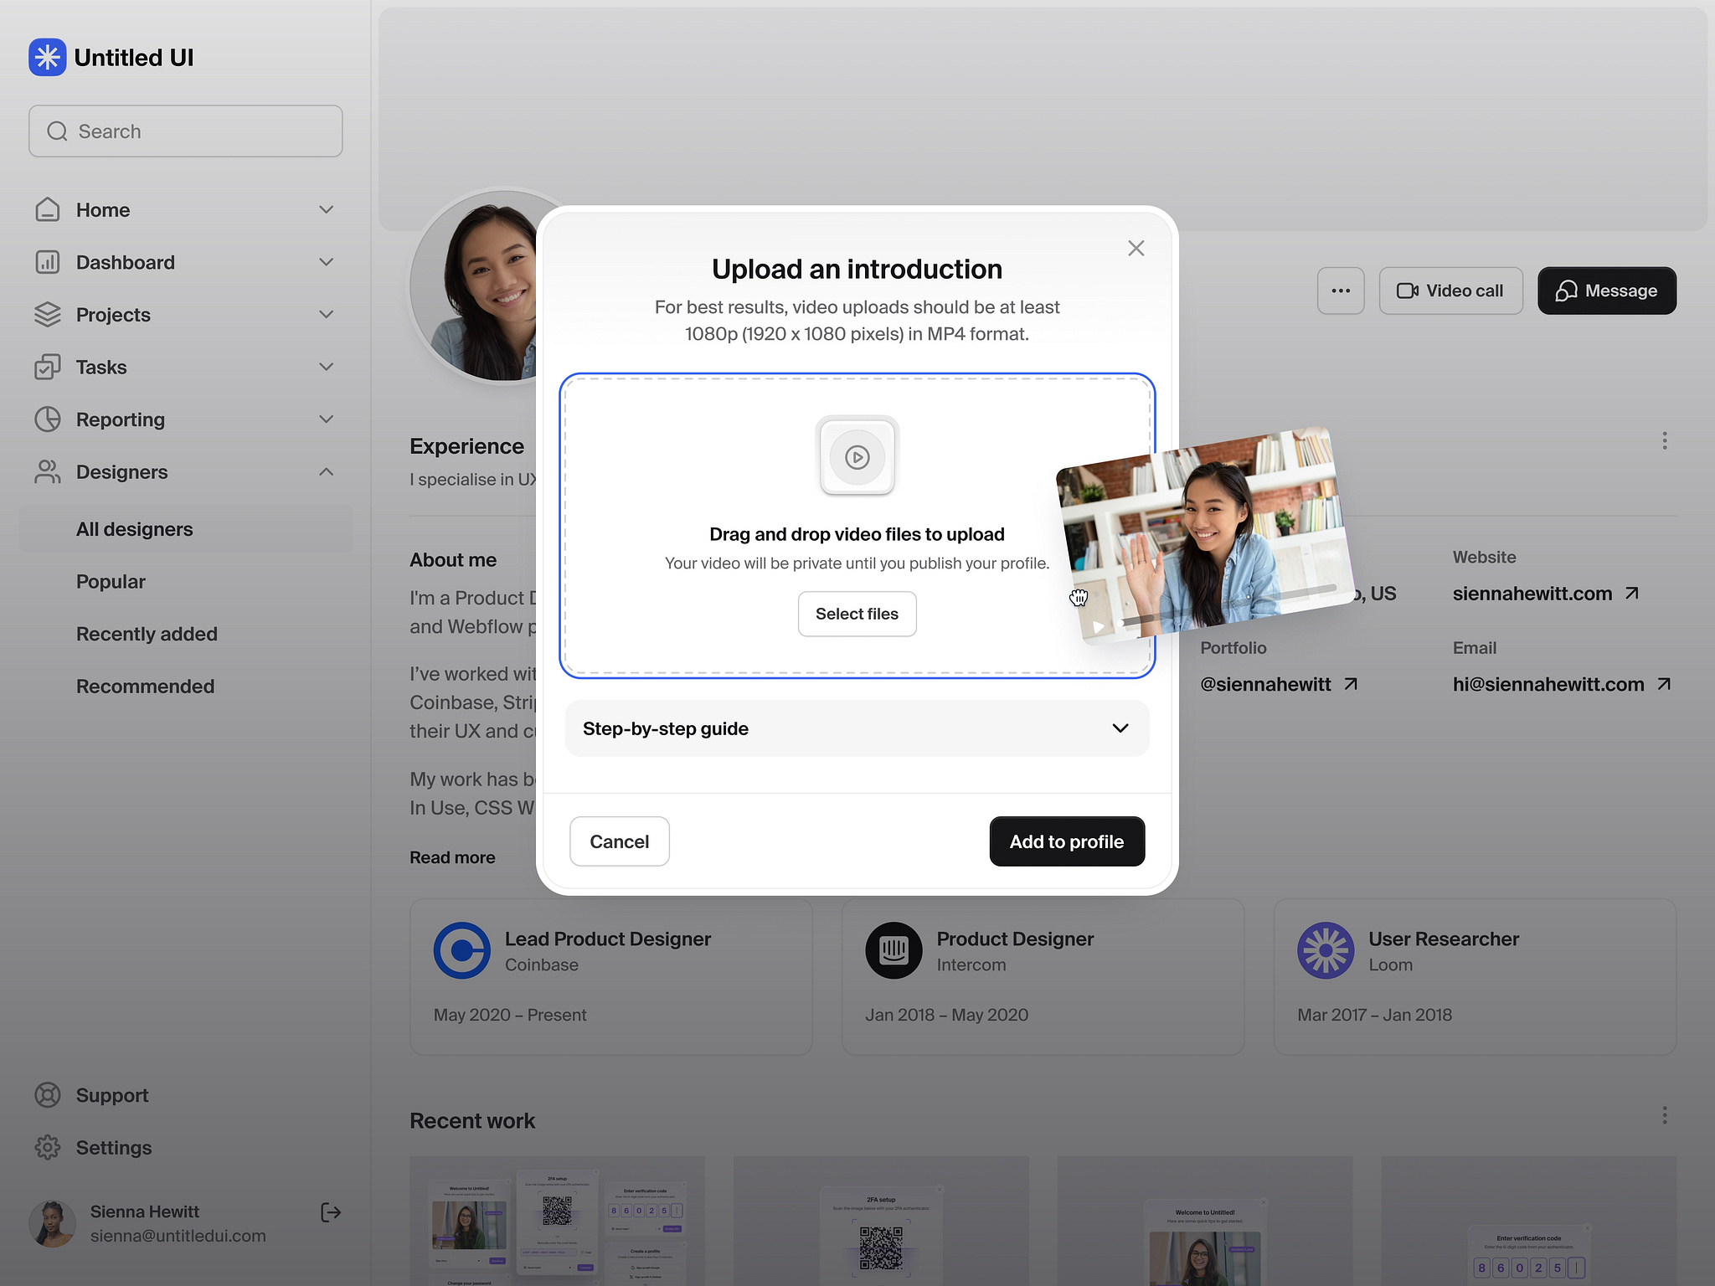Screen dimensions: 1715x1286
Task: Collapse the Designers sidebar section
Action: (x=327, y=471)
